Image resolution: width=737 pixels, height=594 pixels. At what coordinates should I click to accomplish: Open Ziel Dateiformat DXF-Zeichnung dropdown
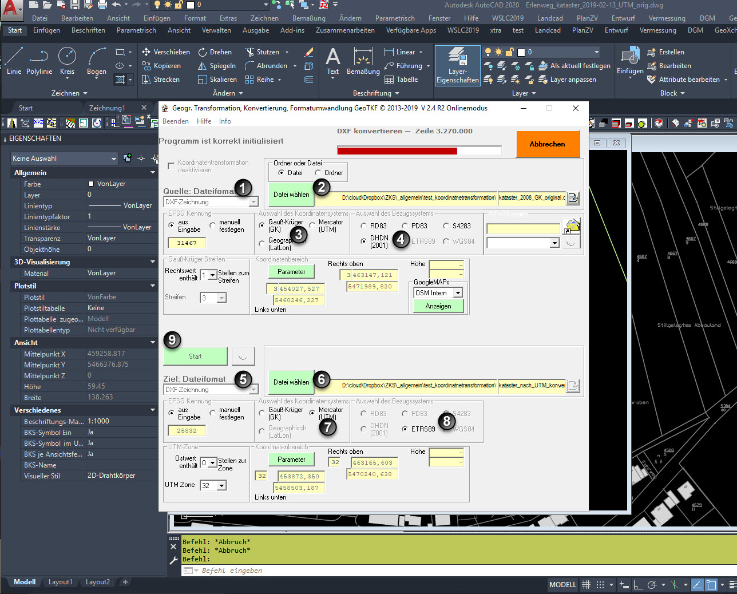[x=211, y=390]
